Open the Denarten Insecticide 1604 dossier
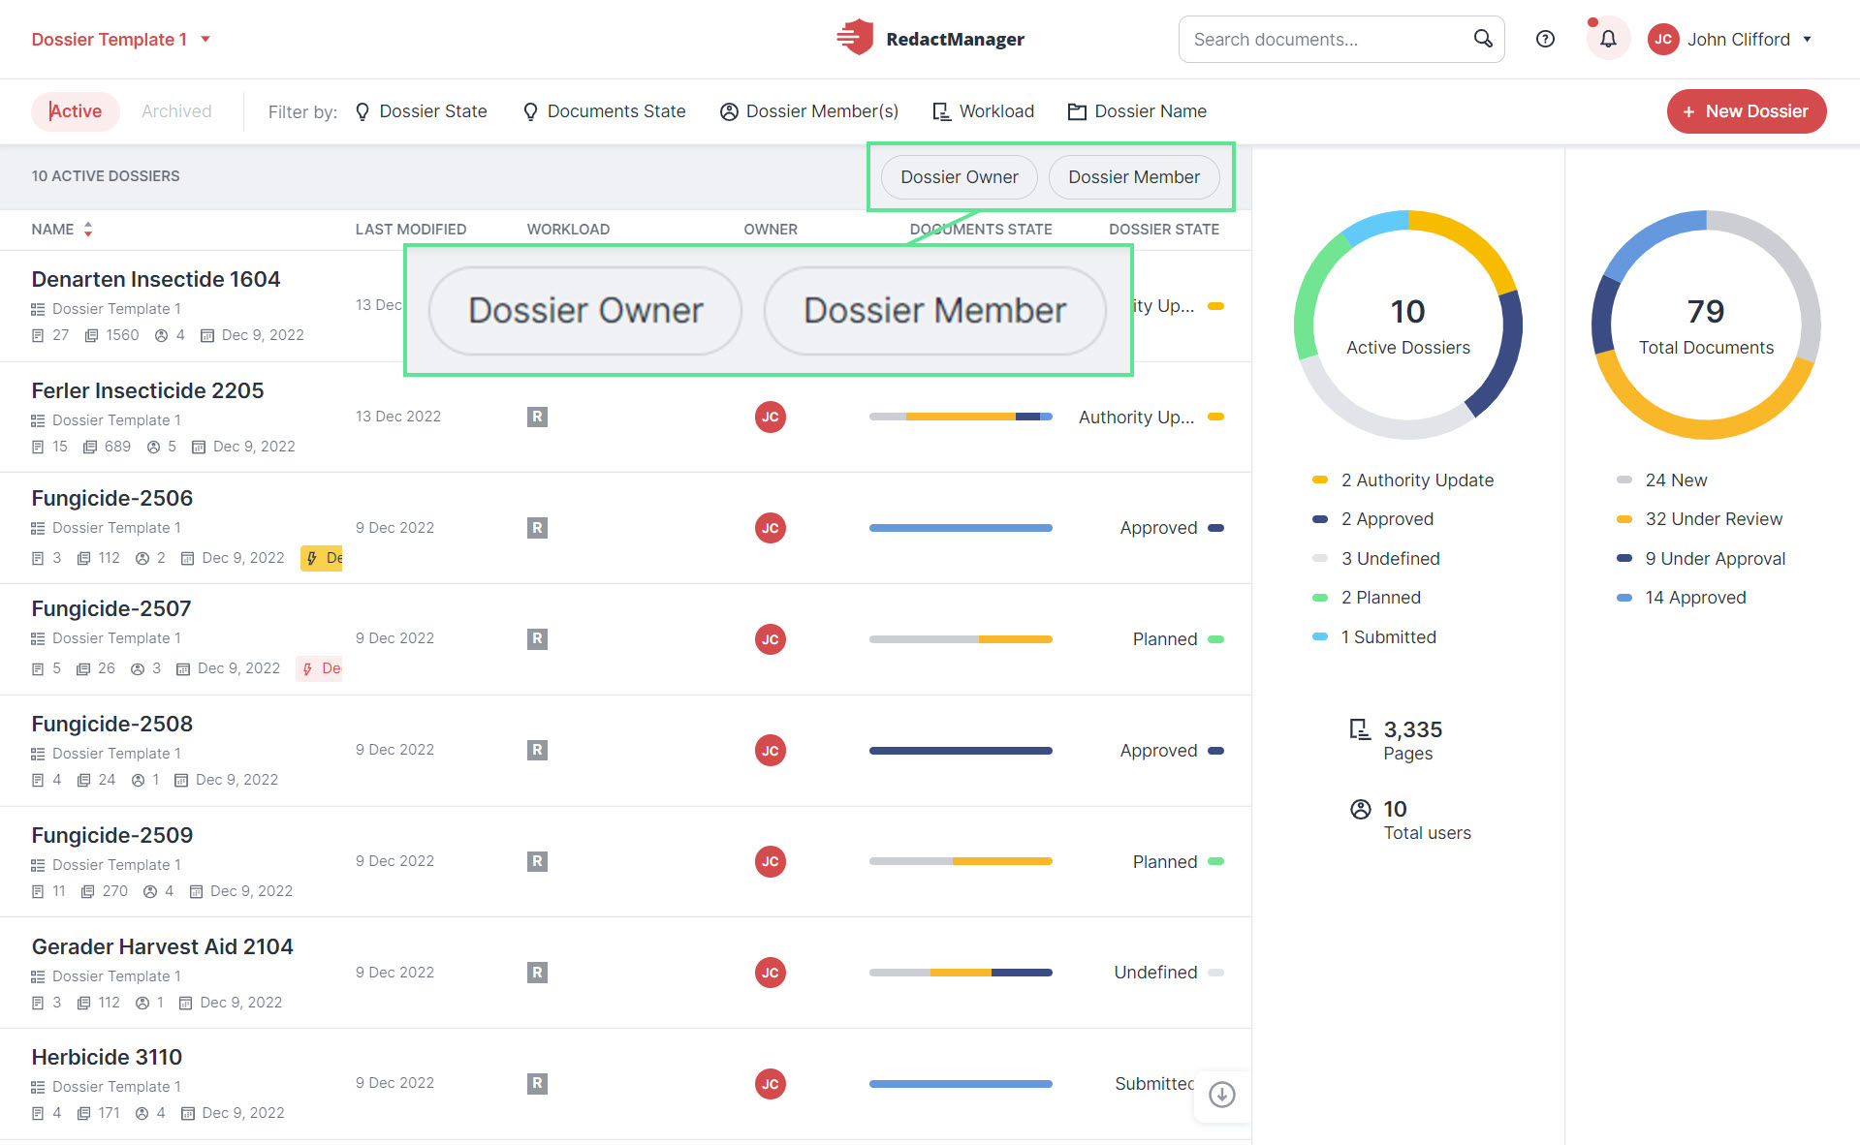 pyautogui.click(x=156, y=279)
